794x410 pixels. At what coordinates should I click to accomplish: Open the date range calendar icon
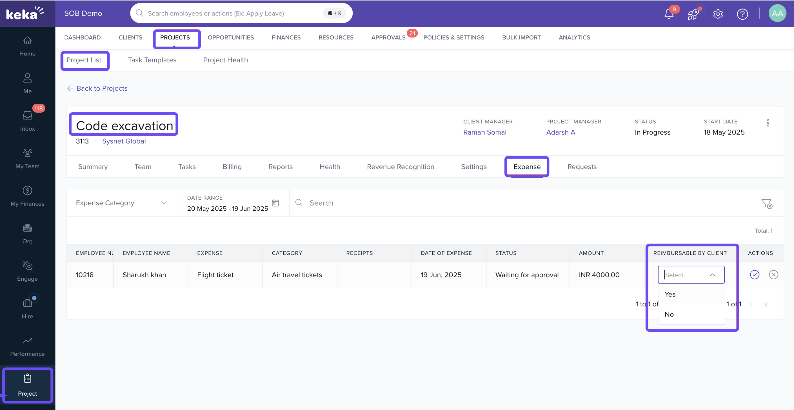275,203
